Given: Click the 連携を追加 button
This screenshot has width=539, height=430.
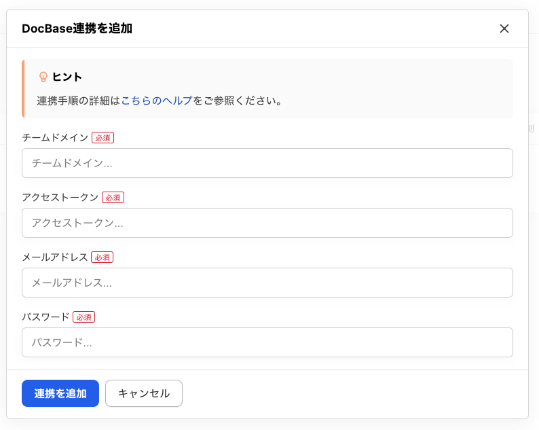Looking at the screenshot, I should point(60,393).
